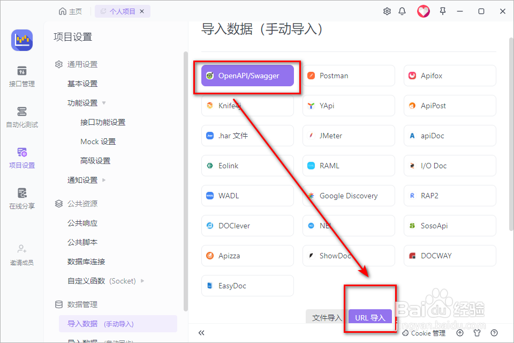Image resolution: width=514 pixels, height=343 pixels.
Task: Open 公共响应 in settings menu
Action: pyautogui.click(x=82, y=223)
